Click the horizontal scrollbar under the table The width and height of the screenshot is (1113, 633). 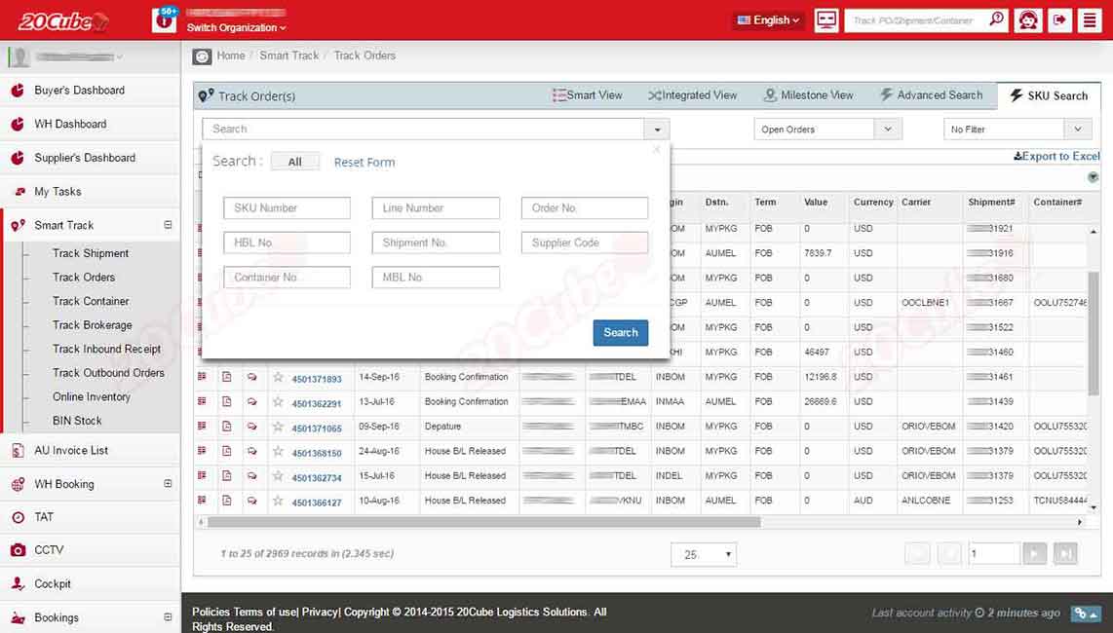pyautogui.click(x=482, y=522)
